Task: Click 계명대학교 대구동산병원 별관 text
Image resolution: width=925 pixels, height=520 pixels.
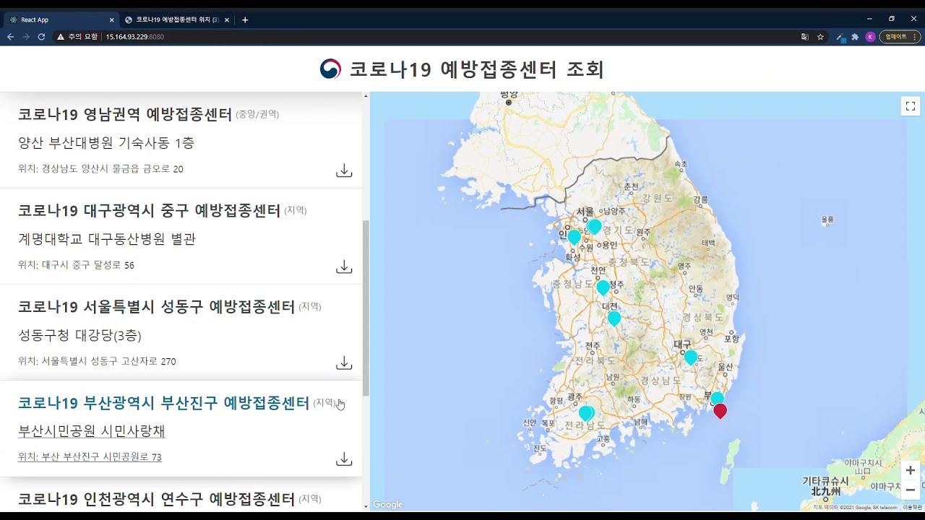Action: pos(107,239)
